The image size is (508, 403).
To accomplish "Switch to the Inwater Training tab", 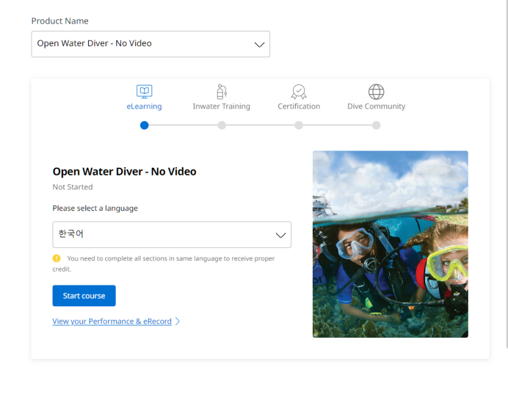I will coord(221,107).
